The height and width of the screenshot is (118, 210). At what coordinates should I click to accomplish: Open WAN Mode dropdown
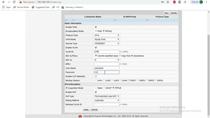[x=107, y=39]
